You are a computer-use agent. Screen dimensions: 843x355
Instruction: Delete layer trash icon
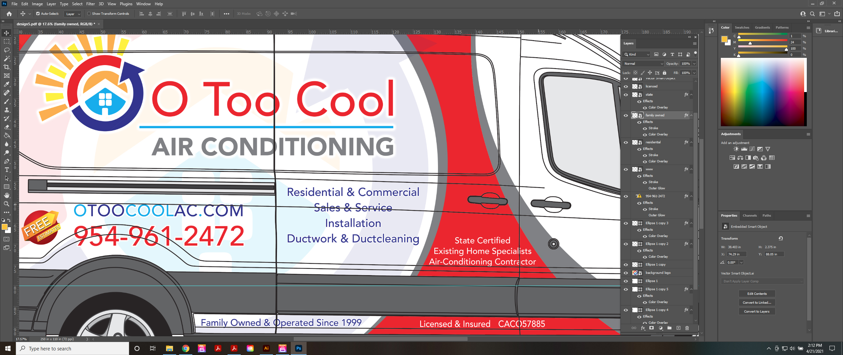click(x=687, y=328)
